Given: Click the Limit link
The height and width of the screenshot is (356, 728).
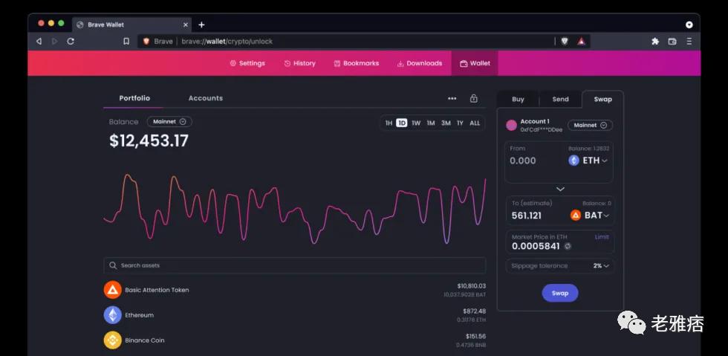Looking at the screenshot, I should 602,237.
